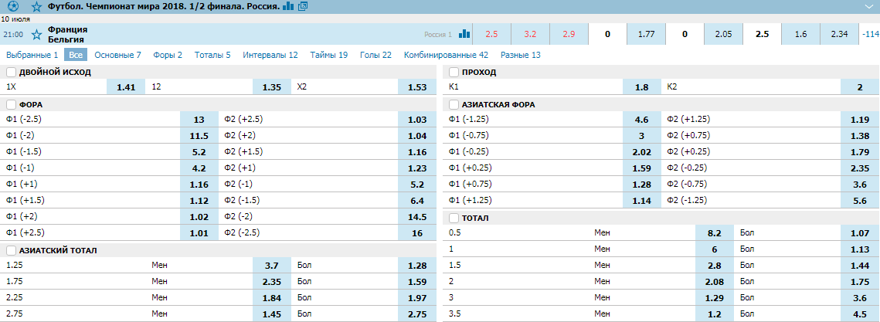
Task: Select draw odds 3.2
Action: (x=530, y=34)
